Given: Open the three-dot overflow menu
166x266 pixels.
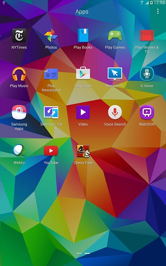Looking at the screenshot, I should click(158, 11).
